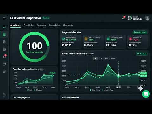
Task: Click the green button in Cogulas de Porfólio header
Action: [140, 32]
